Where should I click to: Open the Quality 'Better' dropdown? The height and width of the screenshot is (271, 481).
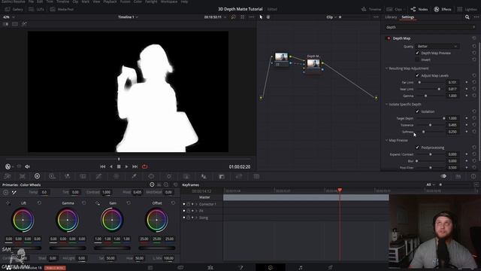coord(437,47)
